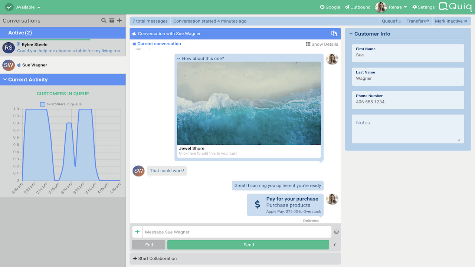475x267 pixels.
Task: Open the Renae user menu
Action: pyautogui.click(x=391, y=7)
